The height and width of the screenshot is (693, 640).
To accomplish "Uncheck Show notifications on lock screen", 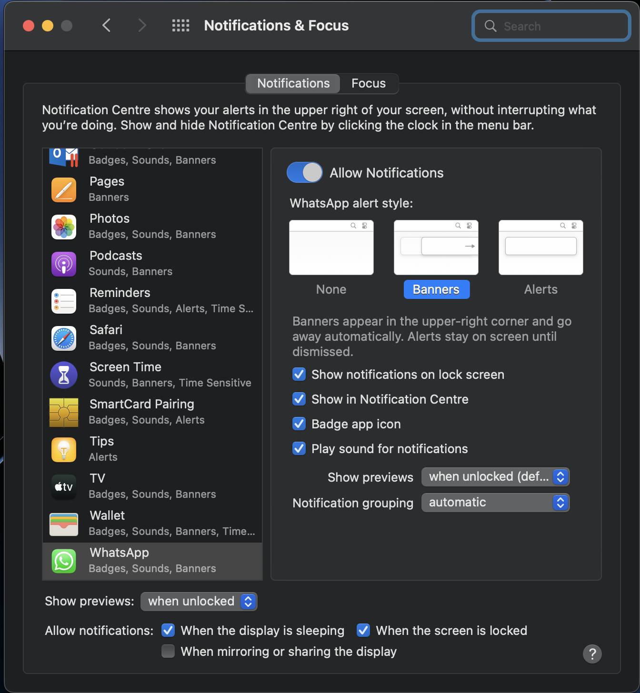I will tap(299, 374).
